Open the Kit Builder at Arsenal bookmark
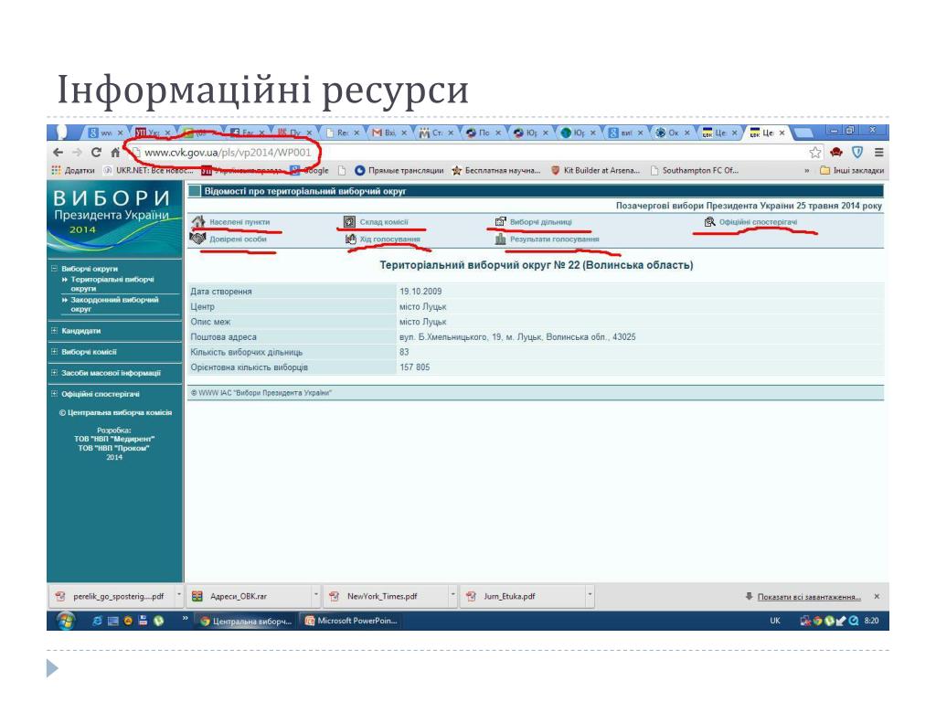Image resolution: width=936 pixels, height=702 pixels. (x=595, y=170)
